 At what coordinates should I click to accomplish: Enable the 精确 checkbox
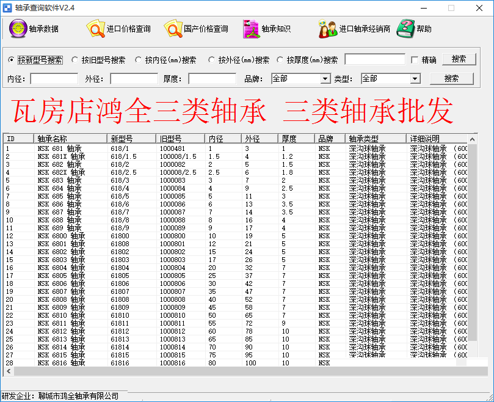pos(415,60)
